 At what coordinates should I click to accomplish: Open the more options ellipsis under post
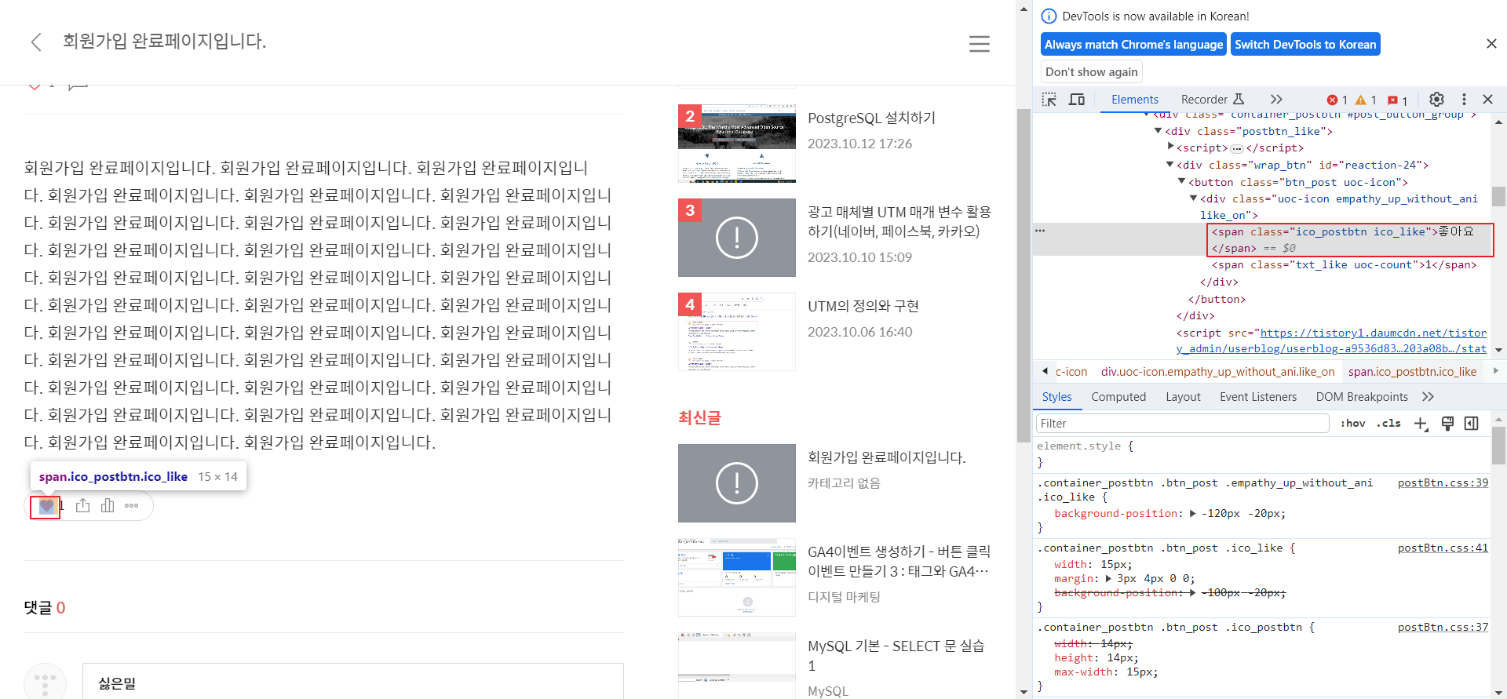[132, 506]
